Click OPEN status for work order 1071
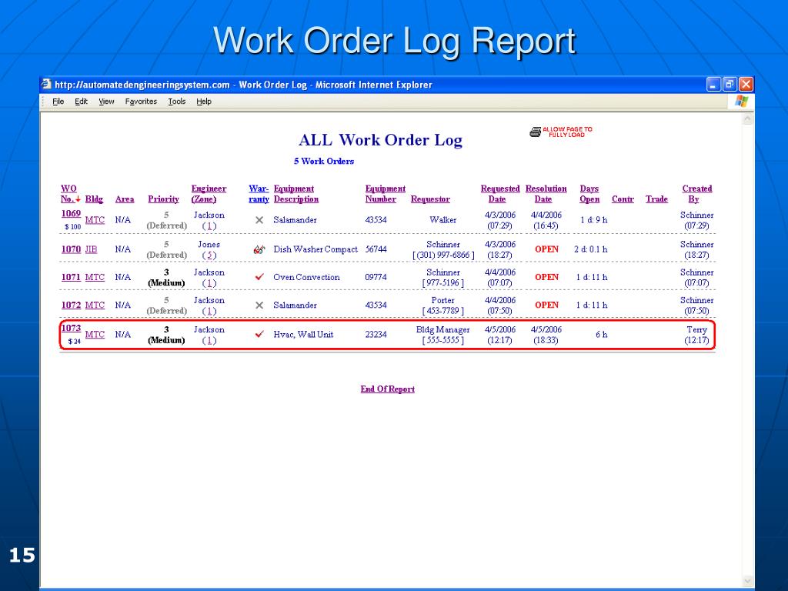Image resolution: width=788 pixels, height=591 pixels. 547,277
